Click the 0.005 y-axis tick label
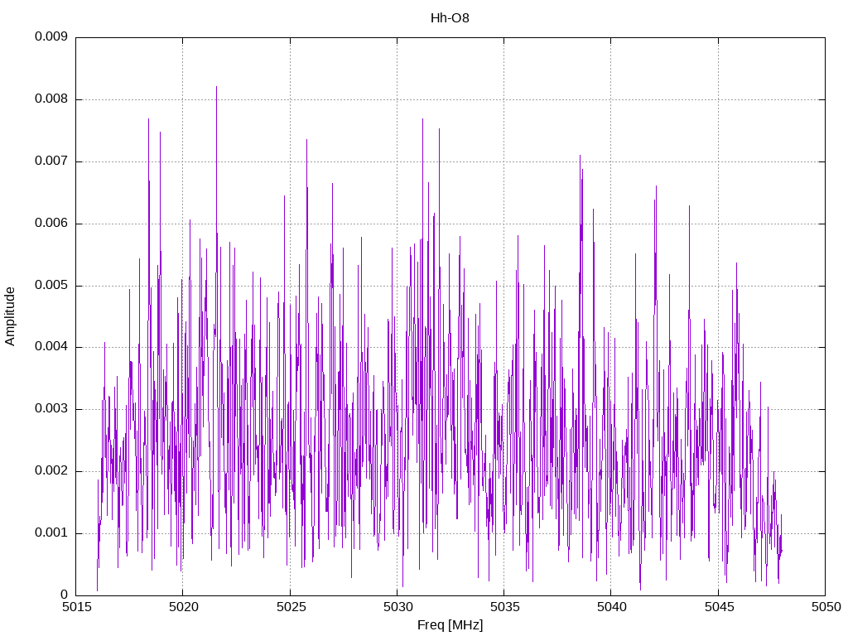848x636 pixels. [x=51, y=285]
